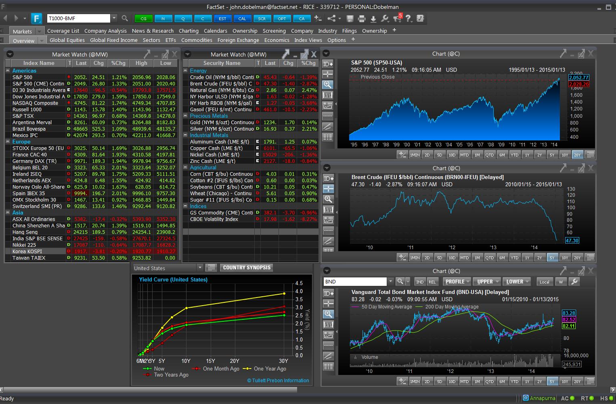
Task: Collapse the Precious Metals group
Action: tap(185, 116)
